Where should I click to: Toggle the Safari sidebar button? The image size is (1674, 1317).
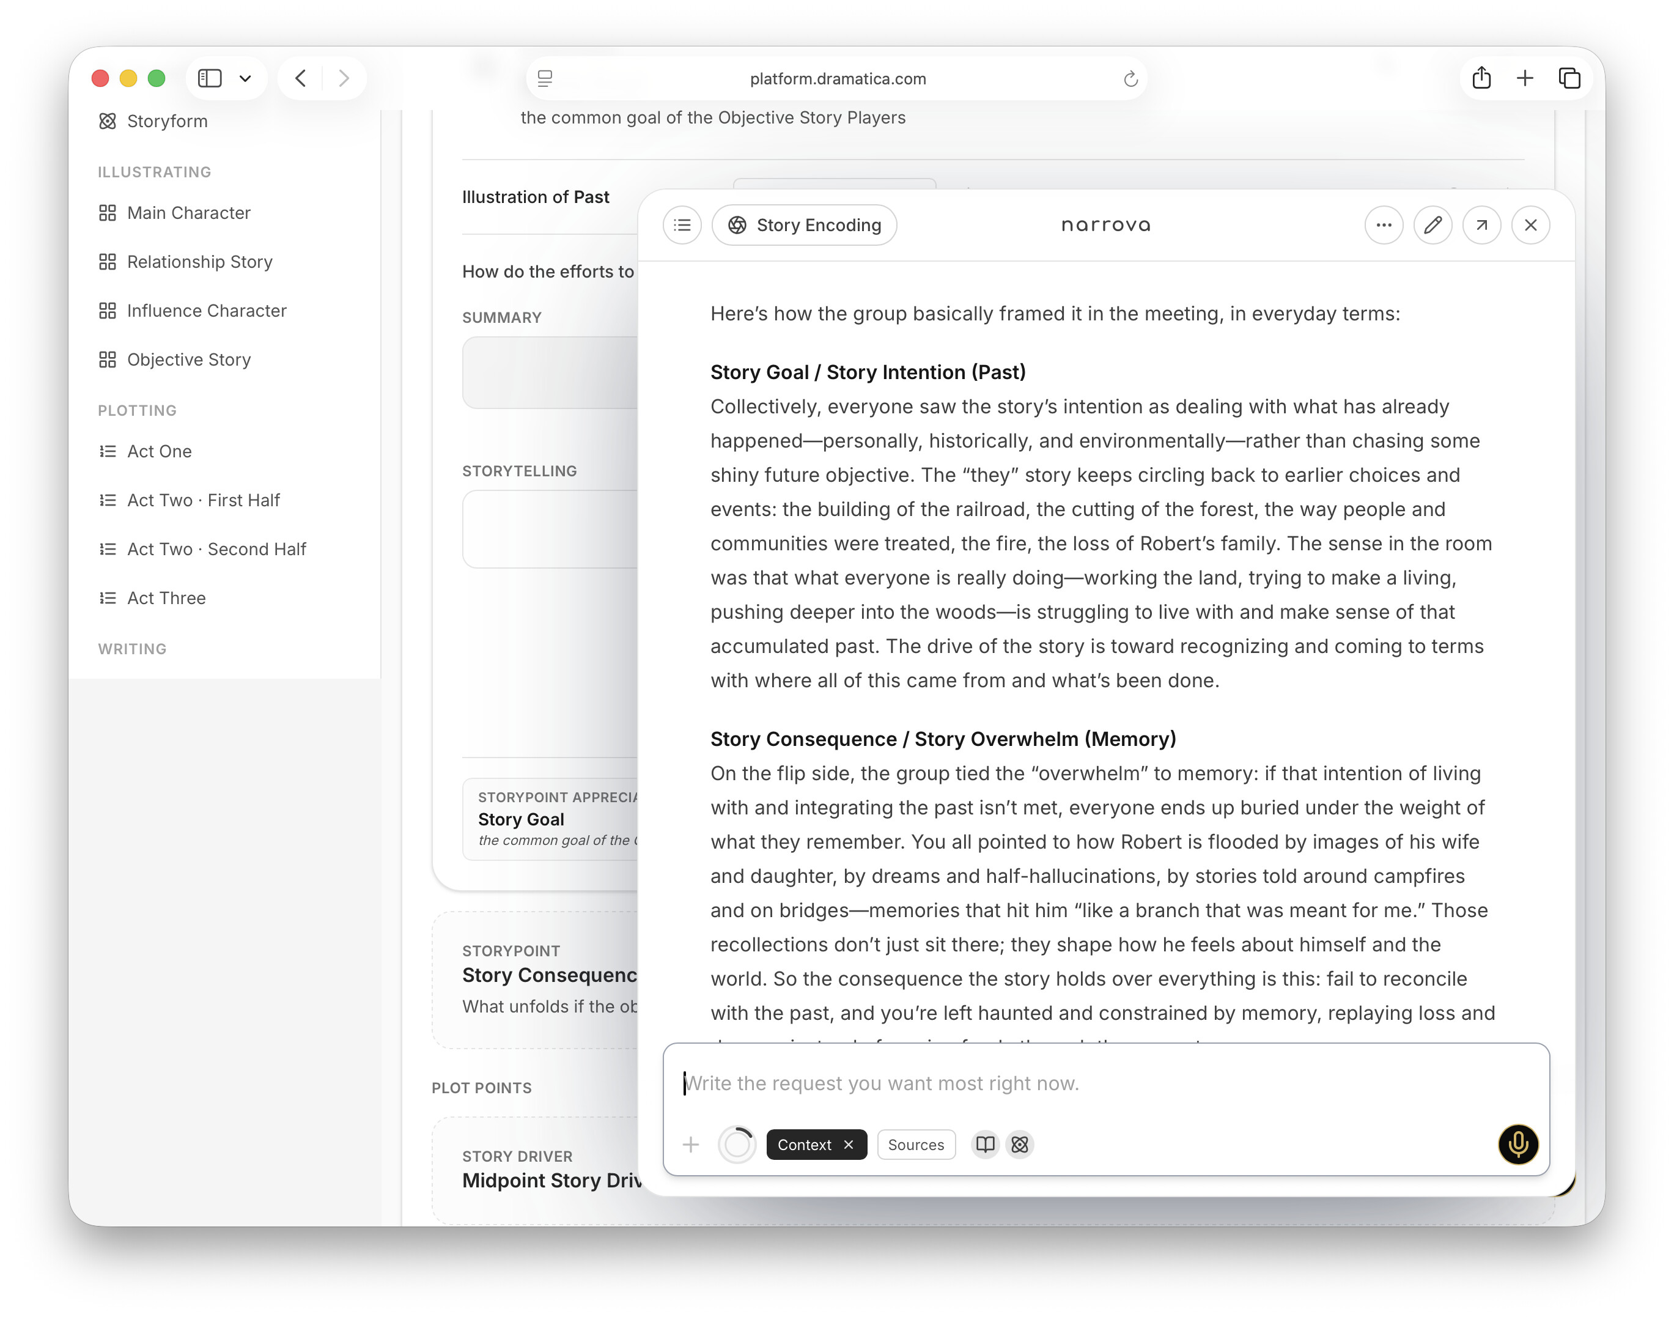click(x=210, y=78)
